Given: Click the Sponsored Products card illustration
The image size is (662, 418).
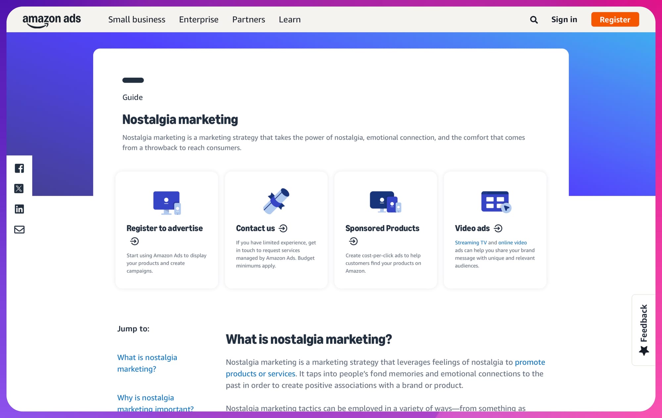Looking at the screenshot, I should coord(385,202).
